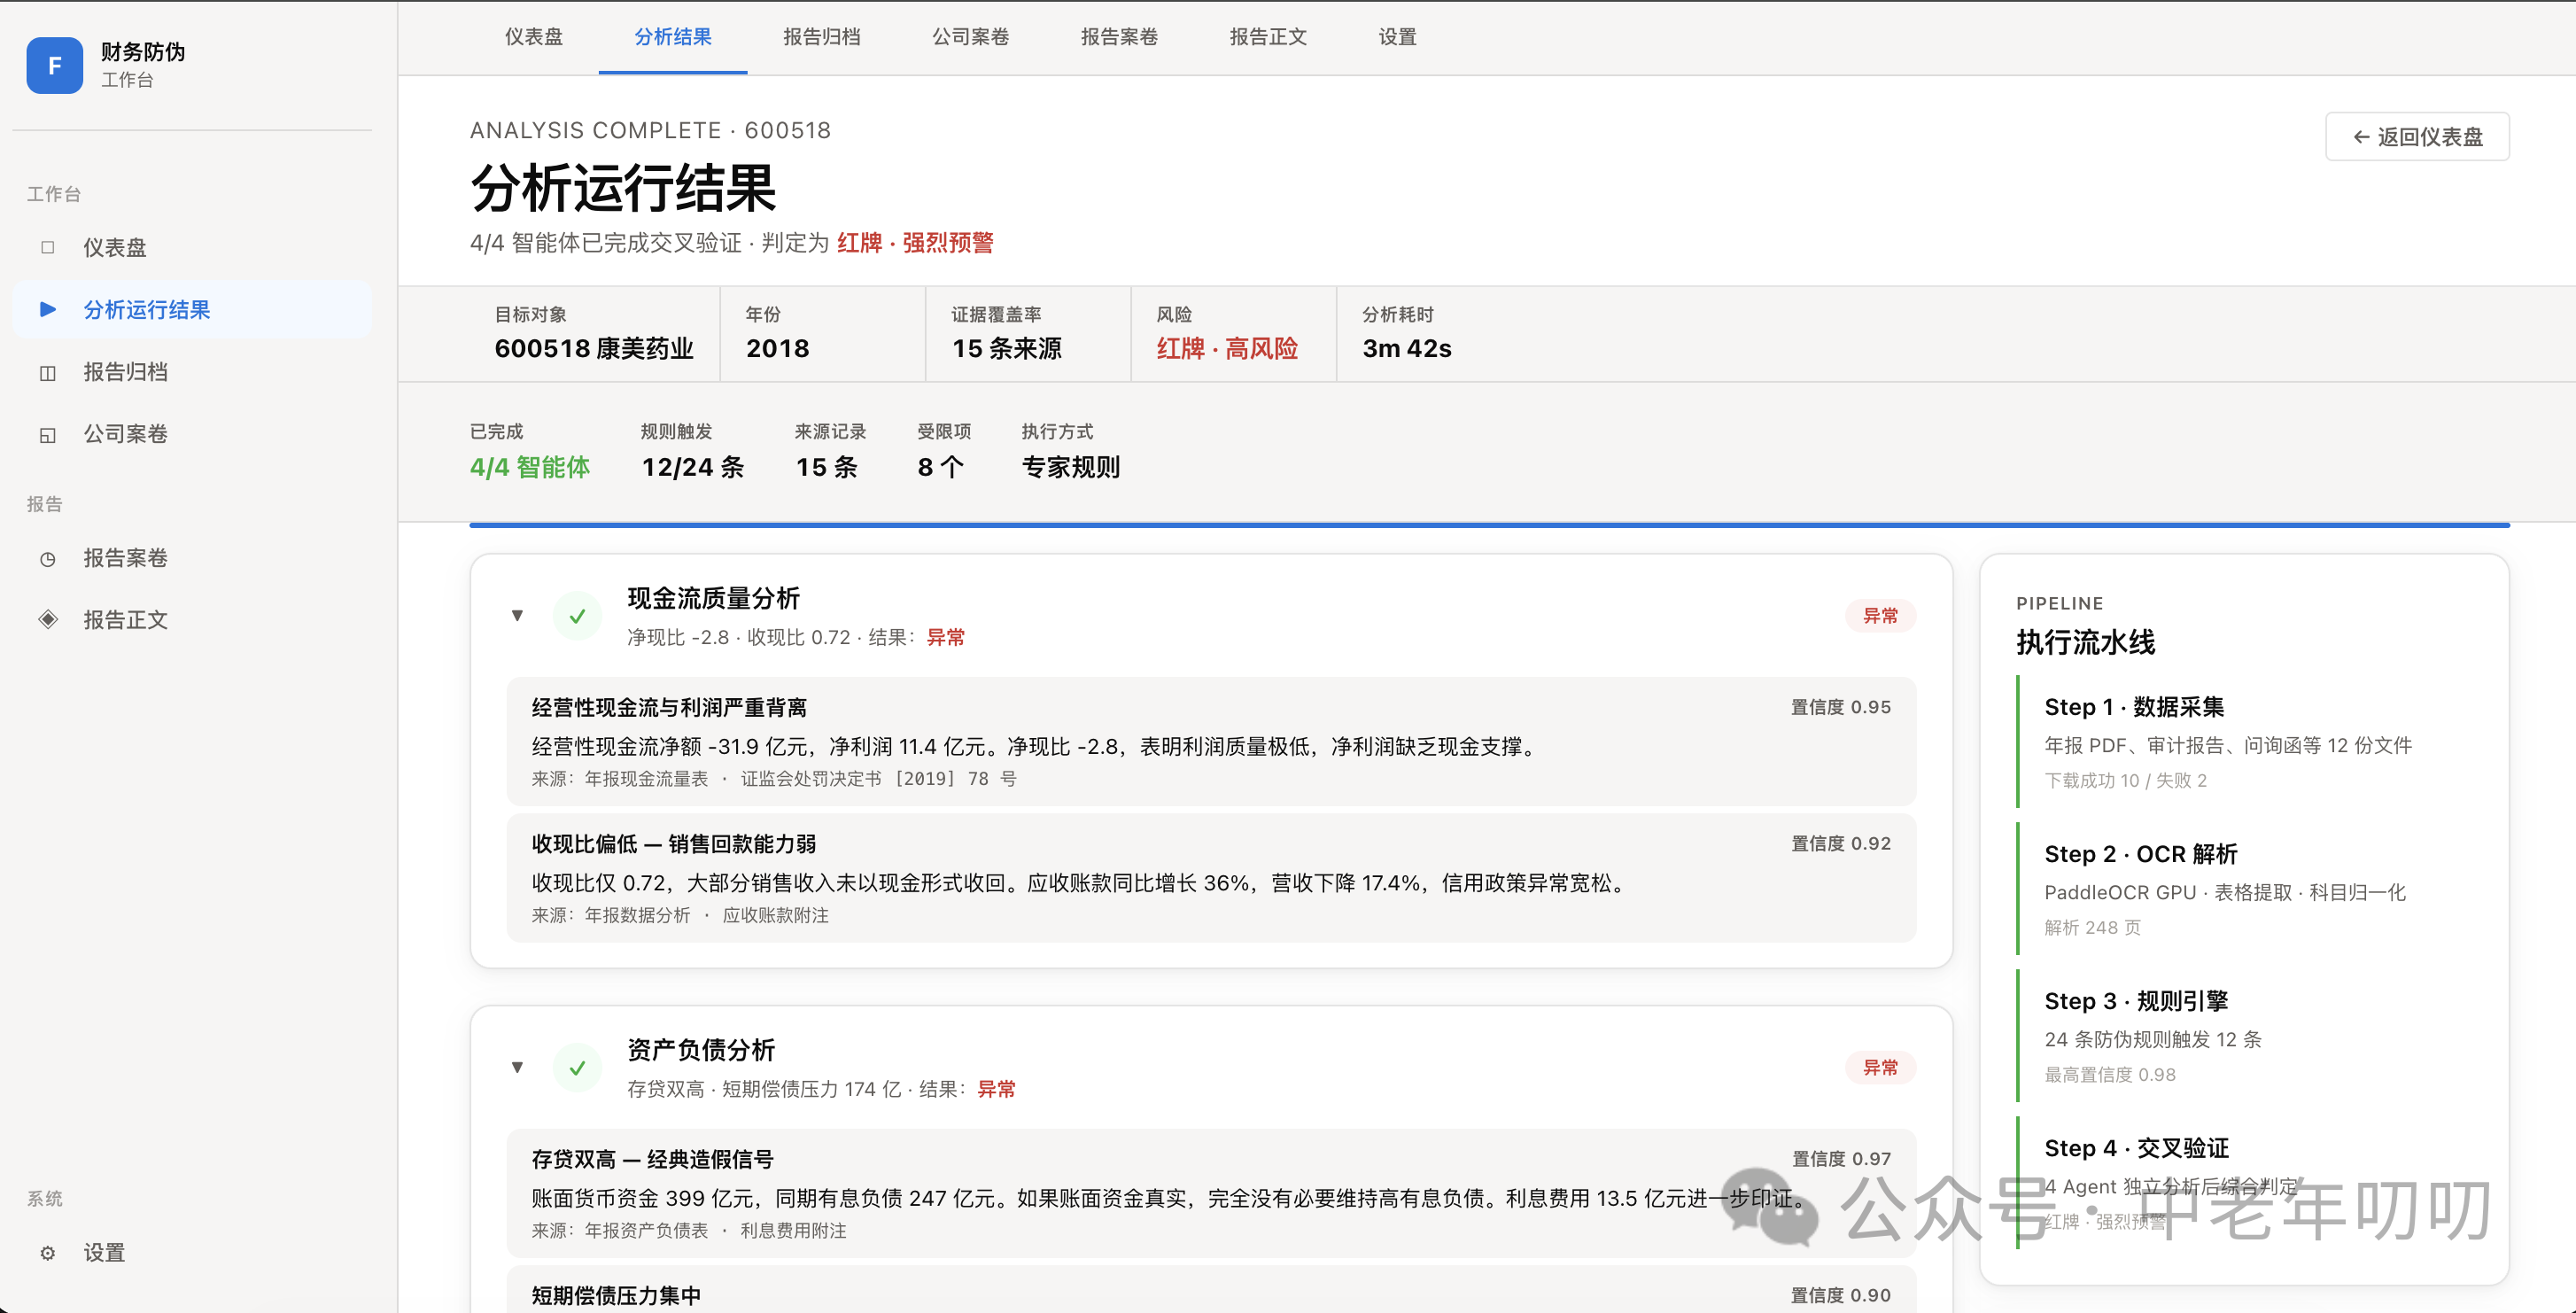Collapse the 现金流质量分析 card
Screen dimensions: 2576x1313
pos(517,615)
